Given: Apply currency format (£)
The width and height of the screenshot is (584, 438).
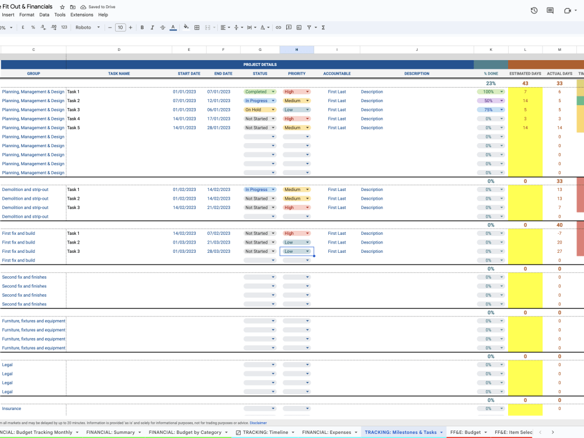Looking at the screenshot, I should (x=22, y=27).
